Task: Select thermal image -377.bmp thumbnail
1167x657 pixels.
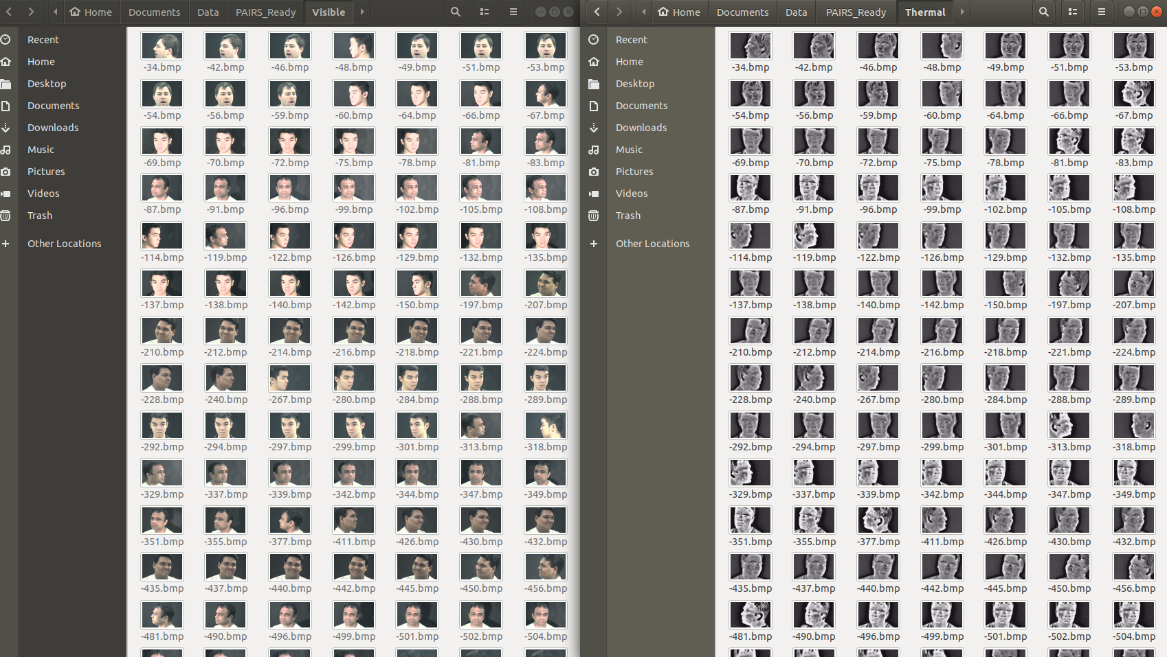Action: point(878,521)
